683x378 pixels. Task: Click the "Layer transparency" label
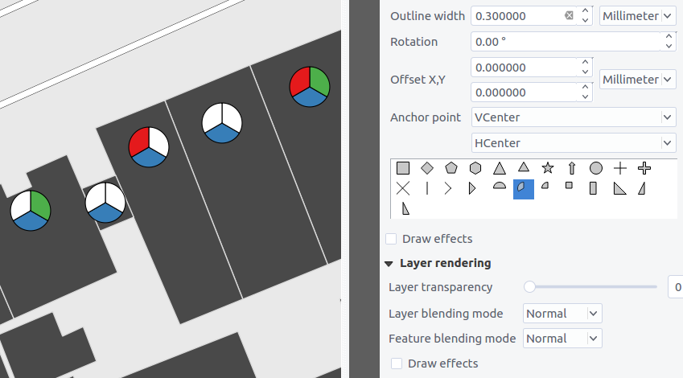point(440,287)
